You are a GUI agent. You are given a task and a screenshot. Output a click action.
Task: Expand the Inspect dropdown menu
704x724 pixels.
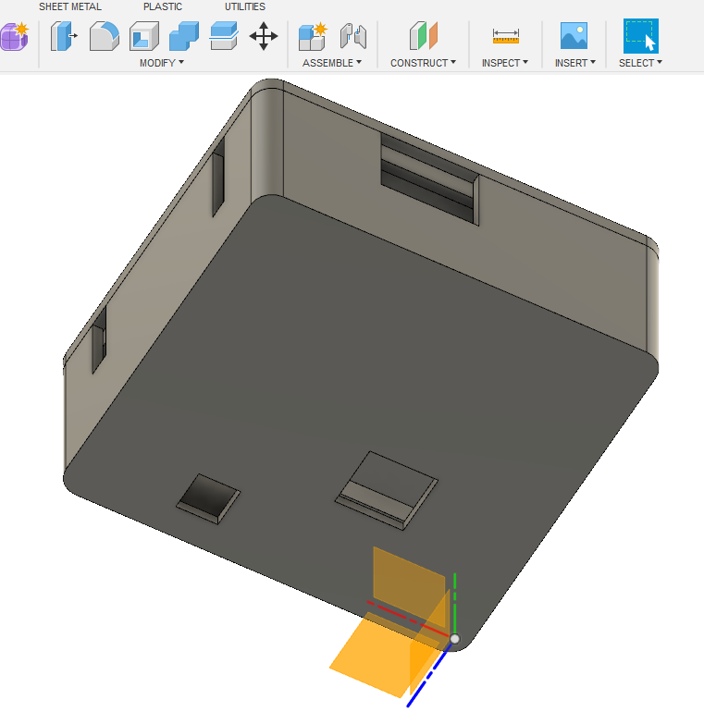click(505, 63)
